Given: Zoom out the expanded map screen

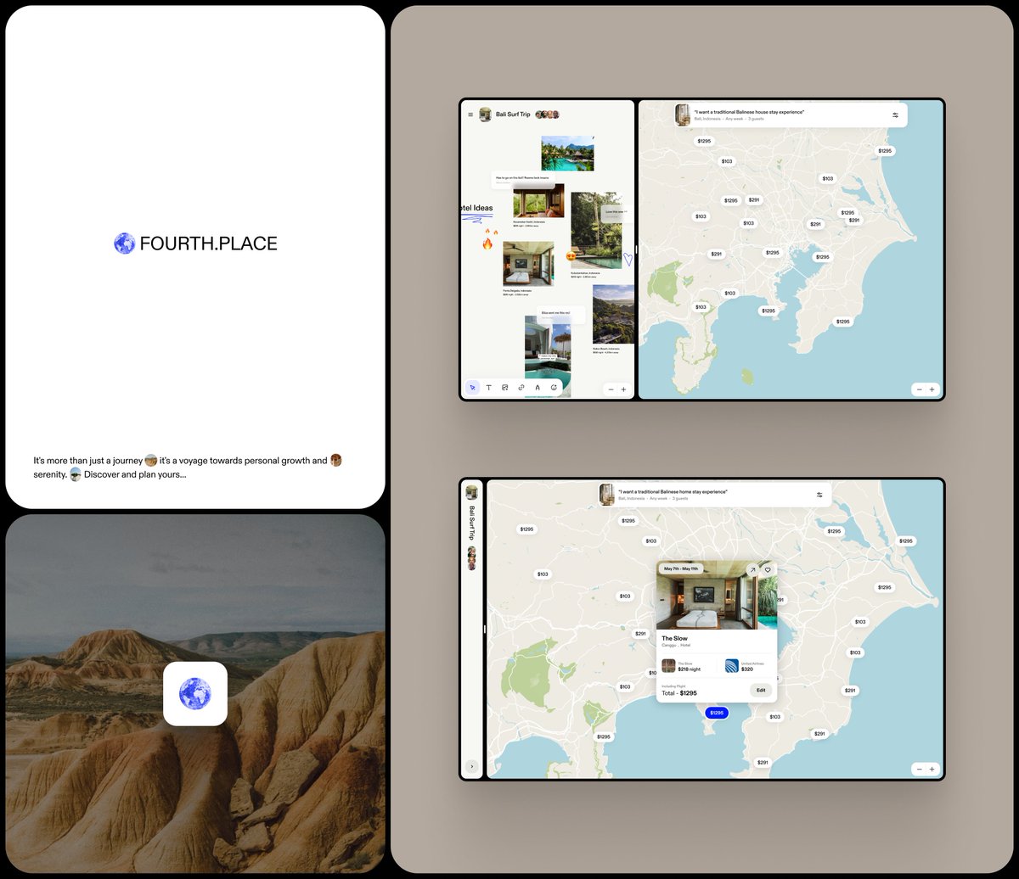Looking at the screenshot, I should [920, 769].
